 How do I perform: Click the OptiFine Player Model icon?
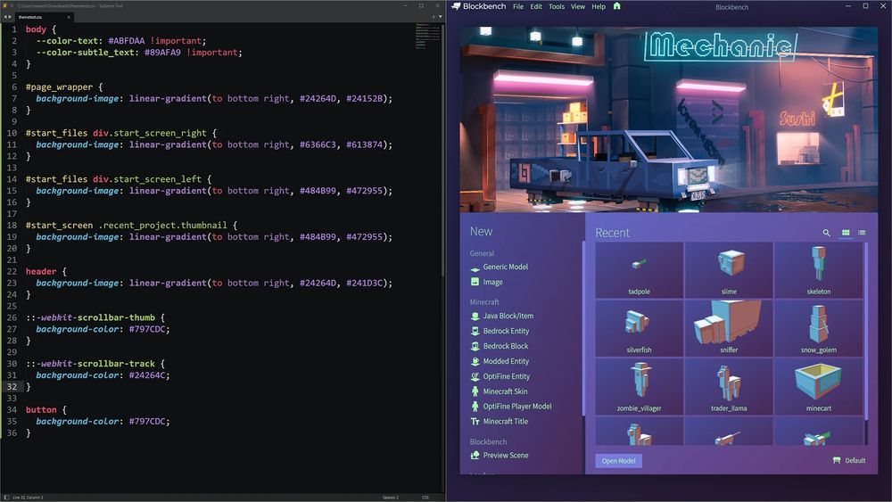pyautogui.click(x=475, y=407)
